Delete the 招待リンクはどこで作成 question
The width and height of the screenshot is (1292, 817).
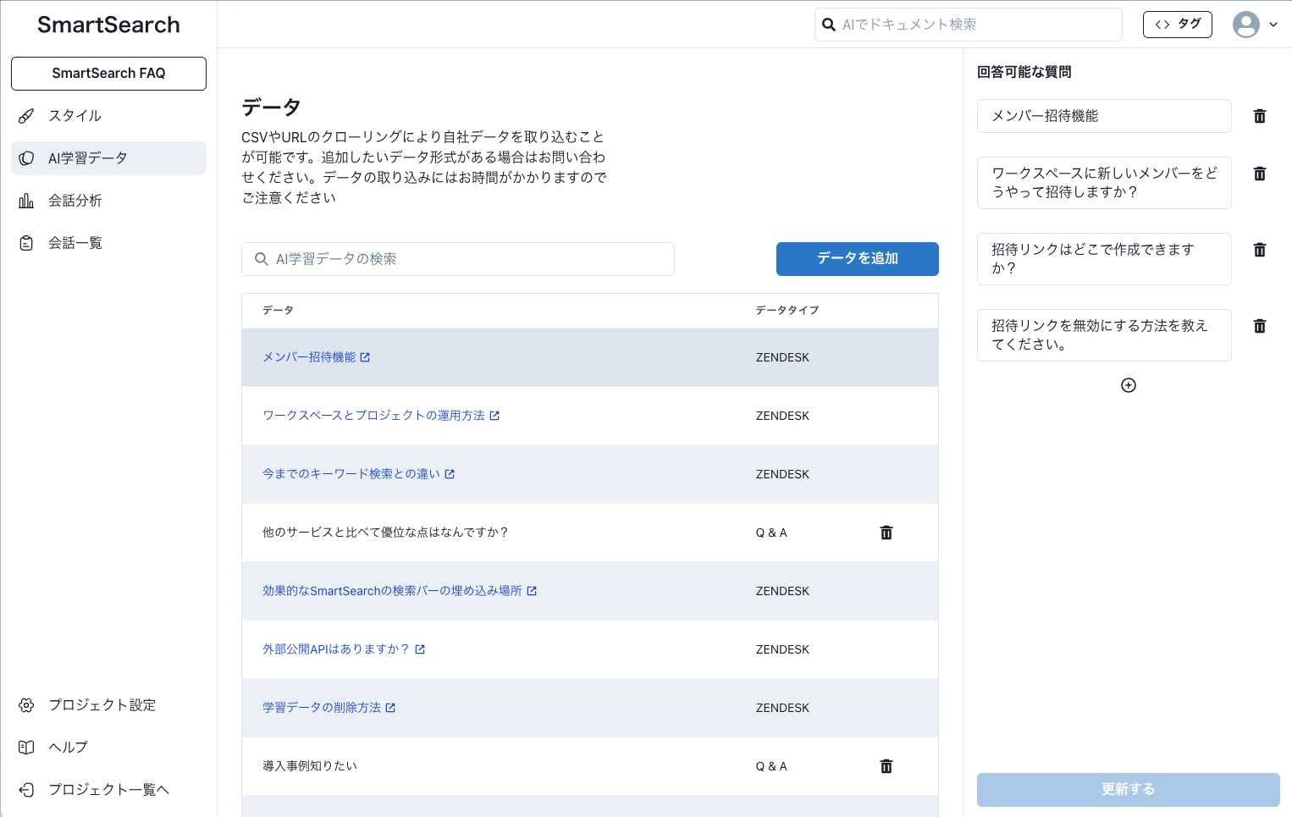[1260, 250]
